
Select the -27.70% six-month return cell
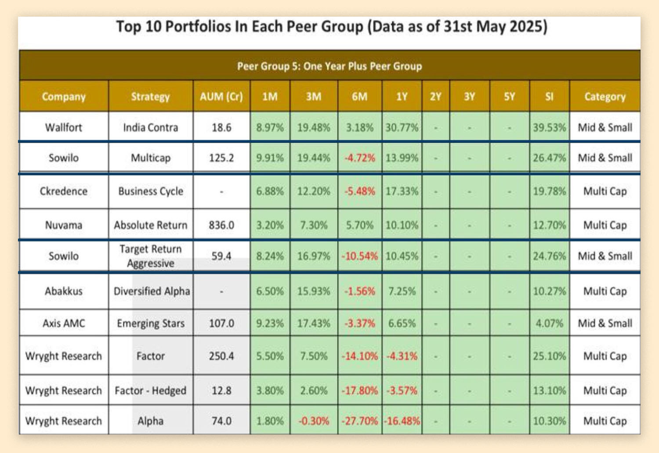click(x=359, y=421)
